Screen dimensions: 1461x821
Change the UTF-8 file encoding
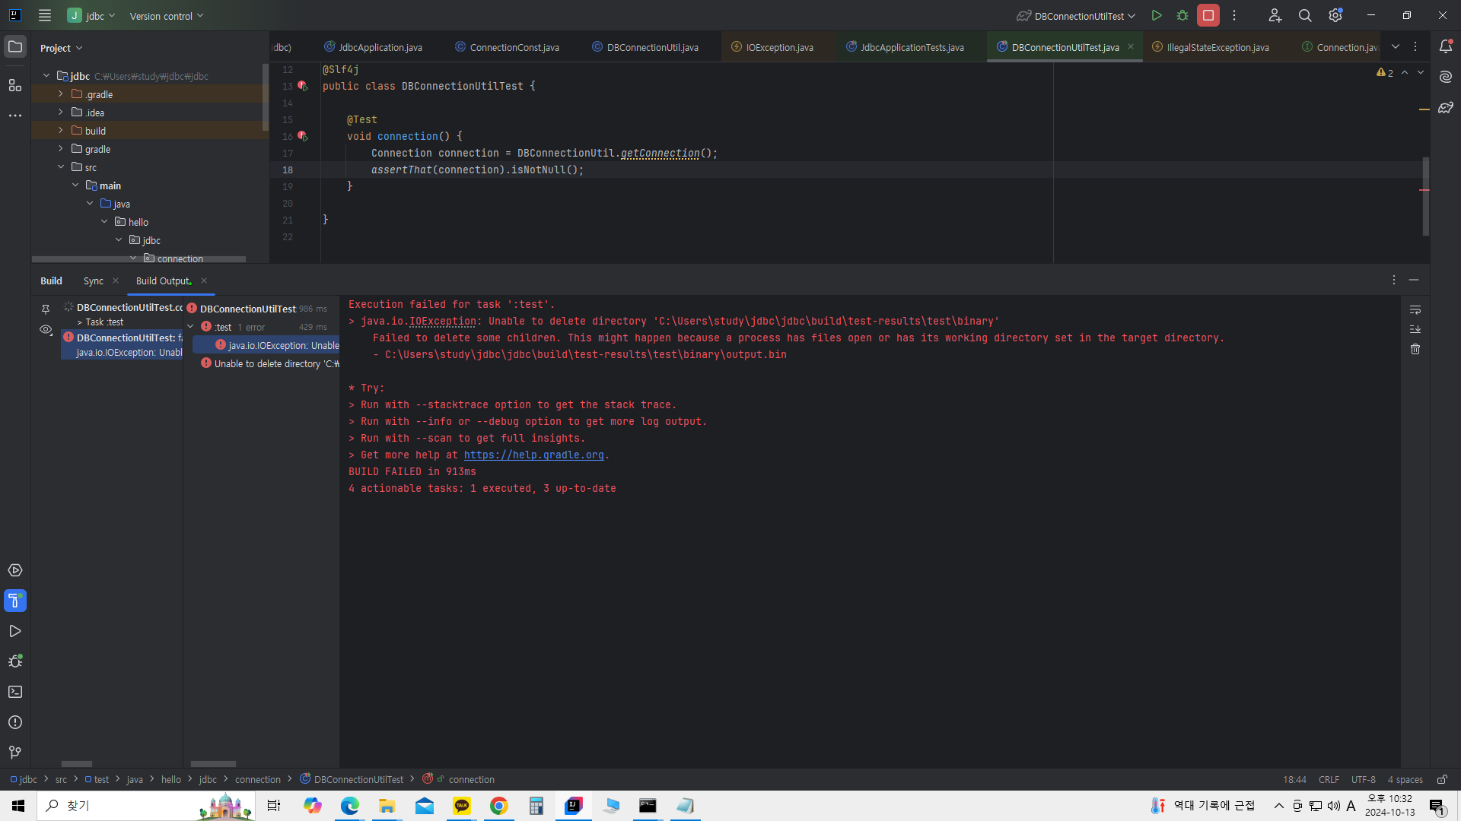pos(1363,779)
